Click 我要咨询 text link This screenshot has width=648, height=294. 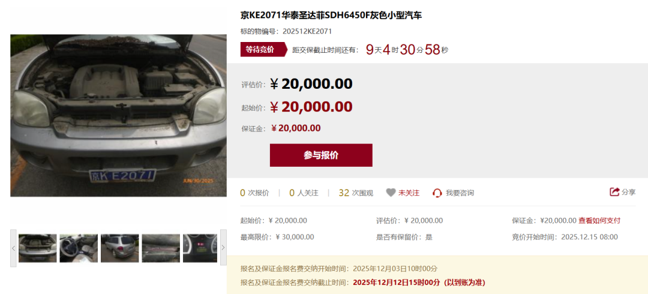(460, 193)
